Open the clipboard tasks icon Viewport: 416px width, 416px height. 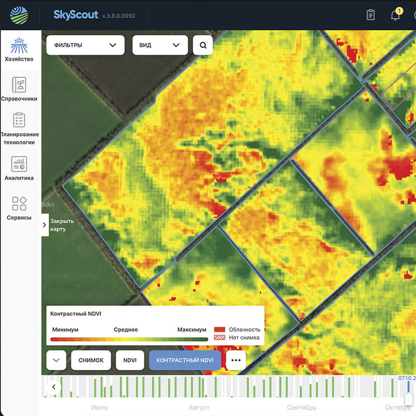(x=370, y=15)
